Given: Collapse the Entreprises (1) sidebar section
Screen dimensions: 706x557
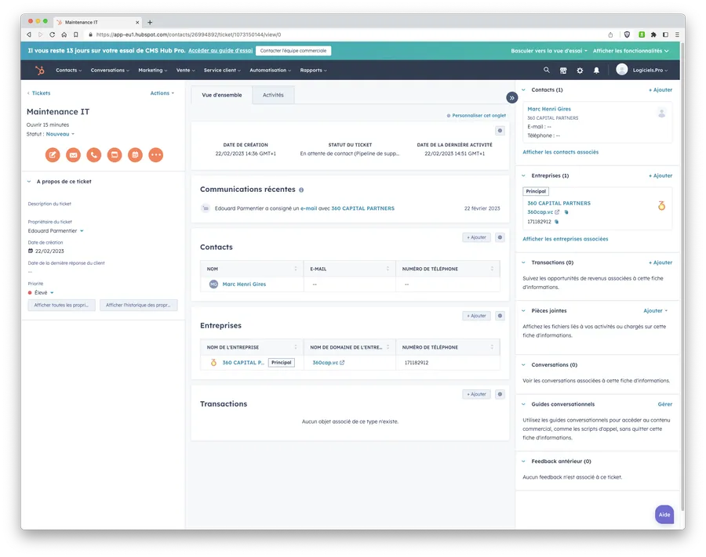Looking at the screenshot, I should (x=524, y=175).
